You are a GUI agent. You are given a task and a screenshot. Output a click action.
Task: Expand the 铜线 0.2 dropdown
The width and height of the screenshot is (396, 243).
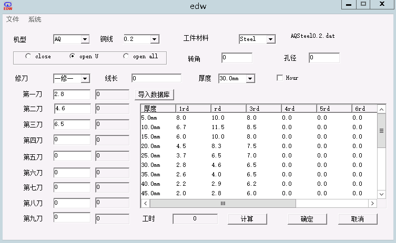(x=155, y=39)
